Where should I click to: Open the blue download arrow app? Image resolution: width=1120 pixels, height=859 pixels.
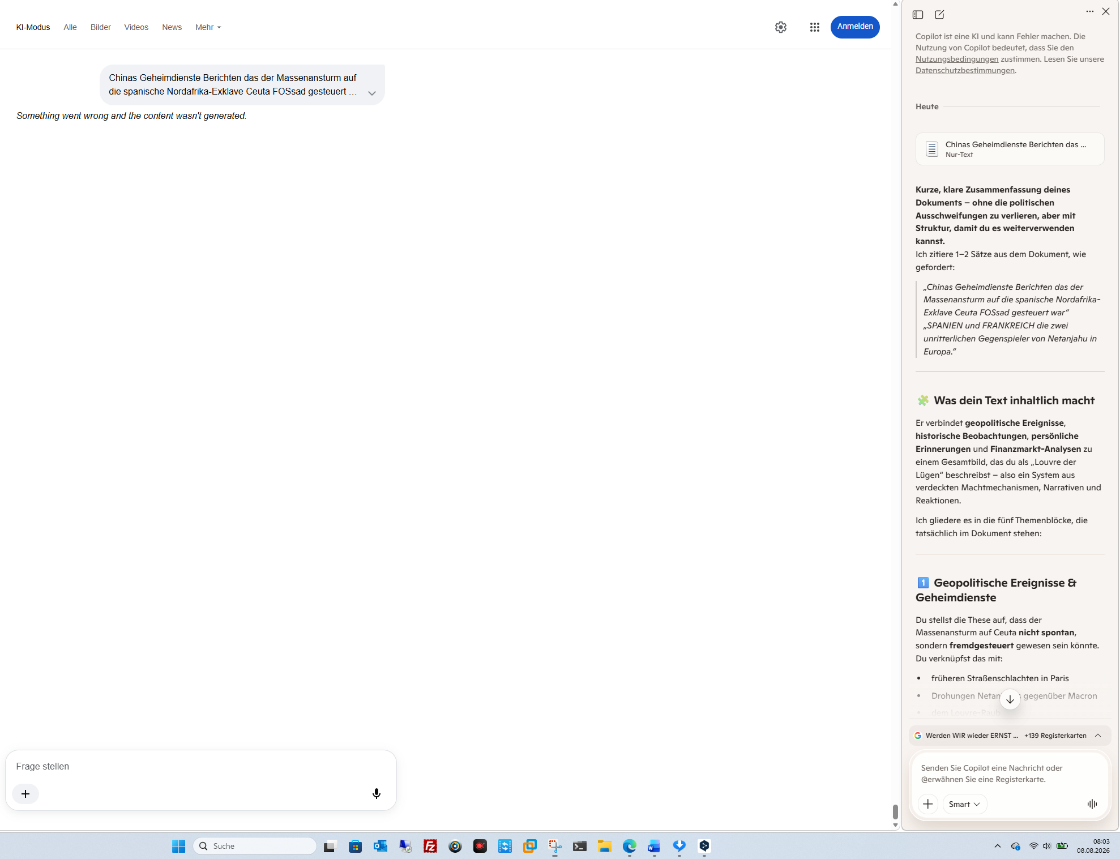(x=679, y=846)
